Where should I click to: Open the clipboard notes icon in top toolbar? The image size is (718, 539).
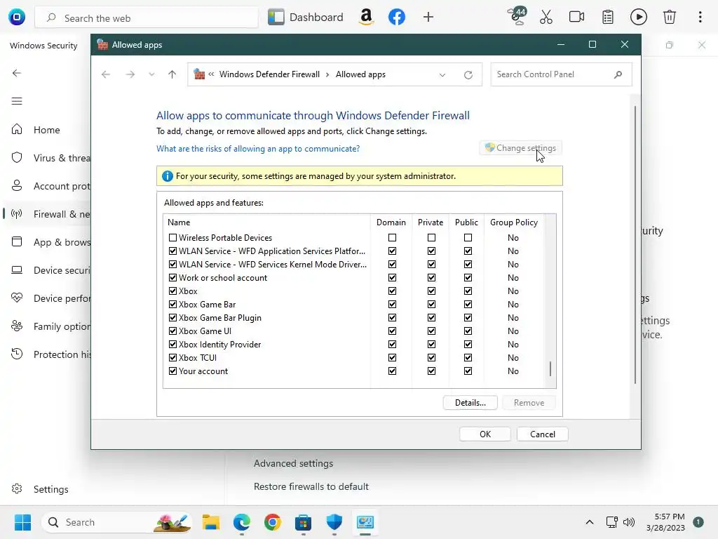tap(608, 18)
